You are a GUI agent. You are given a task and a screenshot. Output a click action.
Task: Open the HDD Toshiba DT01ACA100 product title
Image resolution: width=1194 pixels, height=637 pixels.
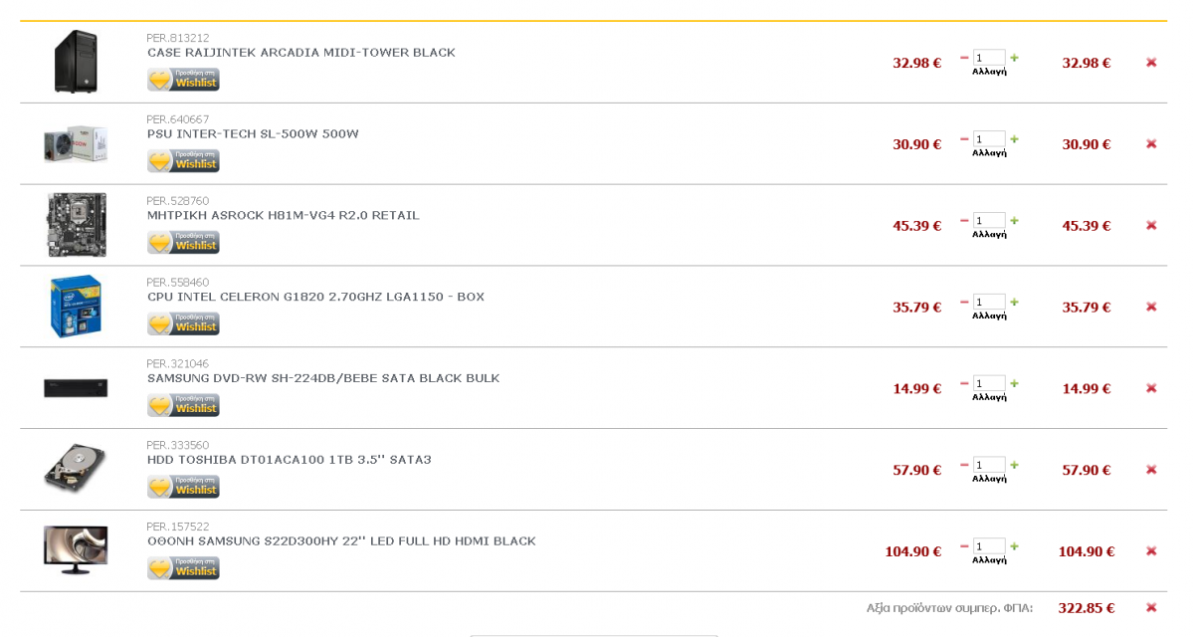pos(290,460)
